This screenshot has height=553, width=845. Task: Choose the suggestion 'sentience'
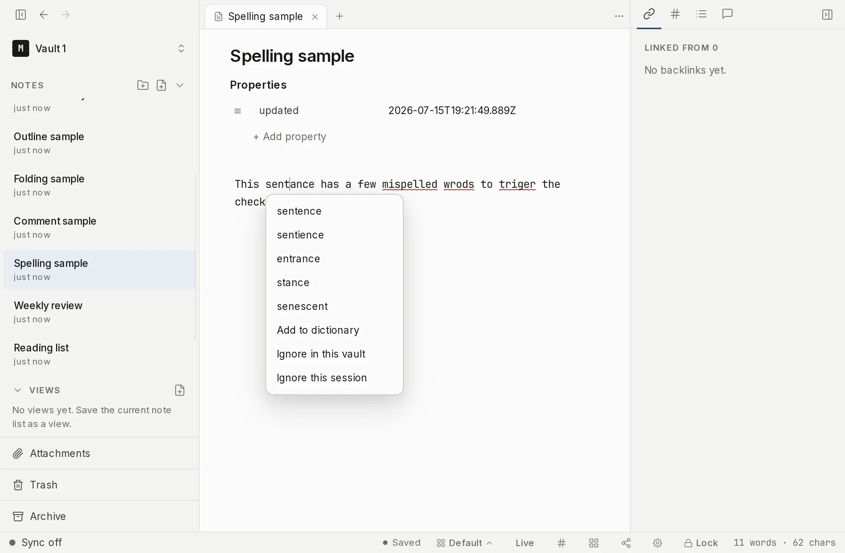[x=335, y=235]
